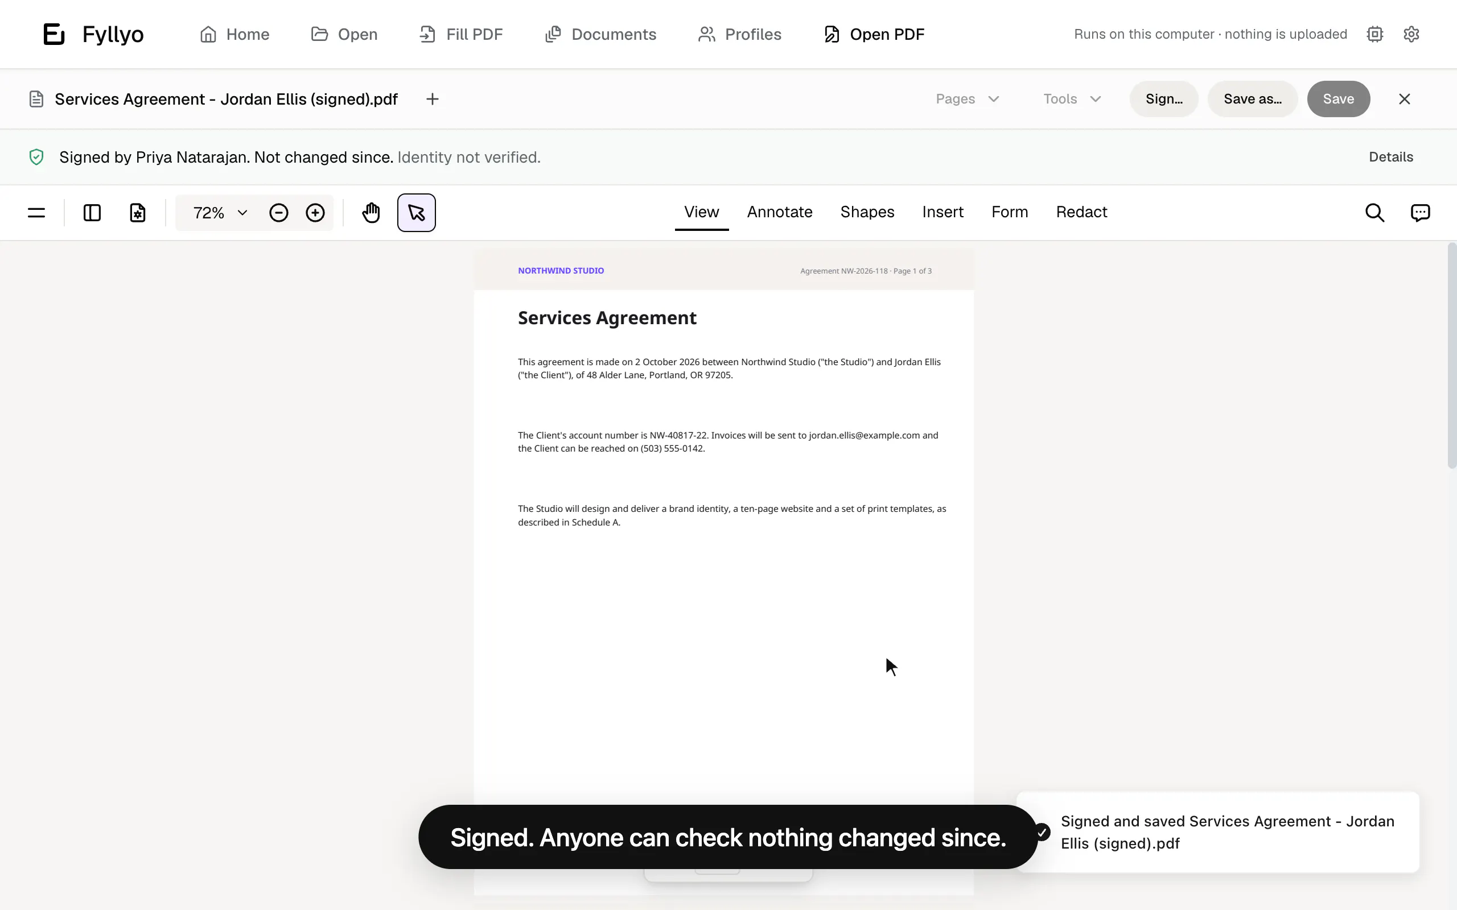Screen dimensions: 1457x910
Task: Click the Save button
Action: (1339, 99)
